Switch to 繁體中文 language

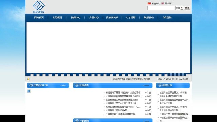pyautogui.click(x=155, y=3)
